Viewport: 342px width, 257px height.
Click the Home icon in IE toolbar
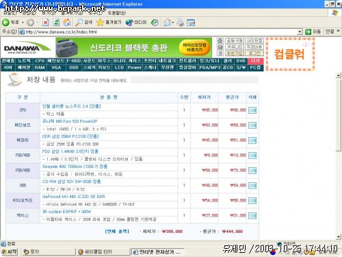coord(67,22)
